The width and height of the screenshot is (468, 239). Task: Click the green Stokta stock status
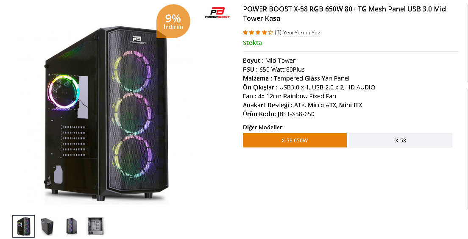point(252,43)
